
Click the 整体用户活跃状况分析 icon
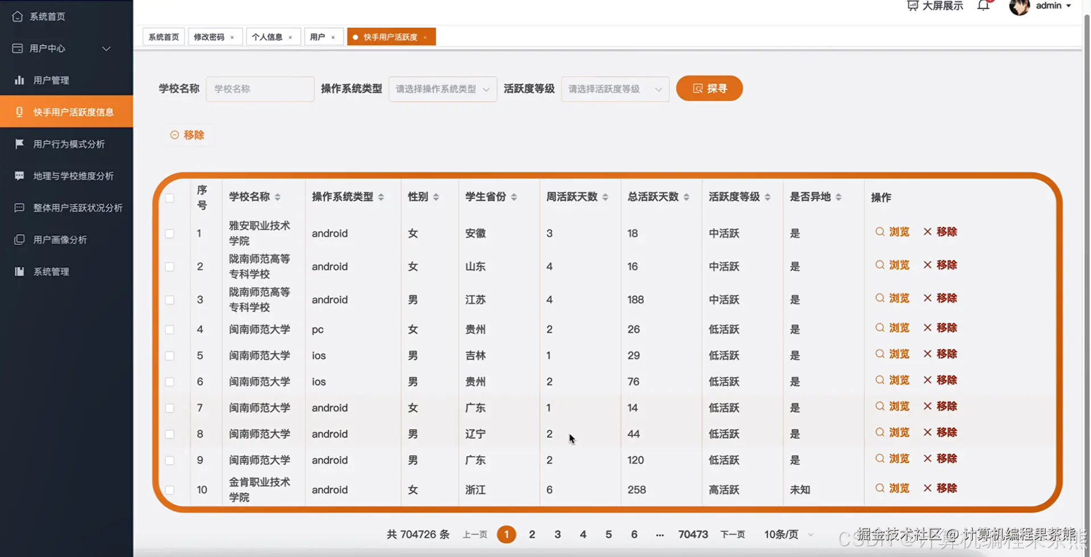(x=19, y=207)
